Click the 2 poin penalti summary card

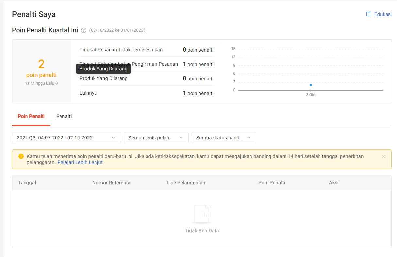tap(42, 71)
